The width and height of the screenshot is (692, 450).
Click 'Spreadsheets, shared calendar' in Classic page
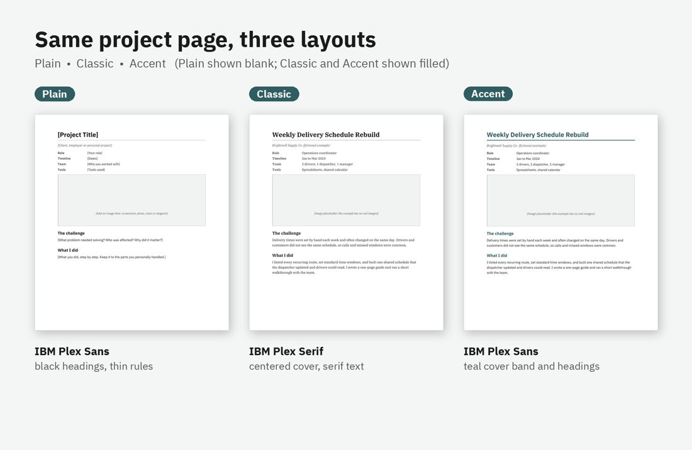click(x=325, y=169)
